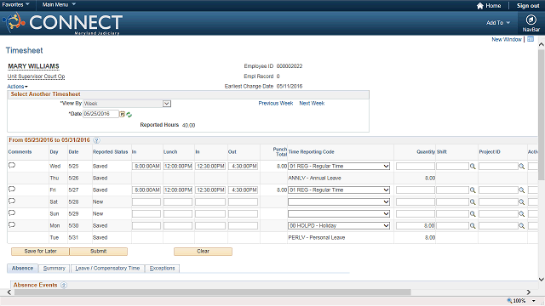Click the green refresh timesheet icon
Screen dimensions: 545x306
[129, 115]
